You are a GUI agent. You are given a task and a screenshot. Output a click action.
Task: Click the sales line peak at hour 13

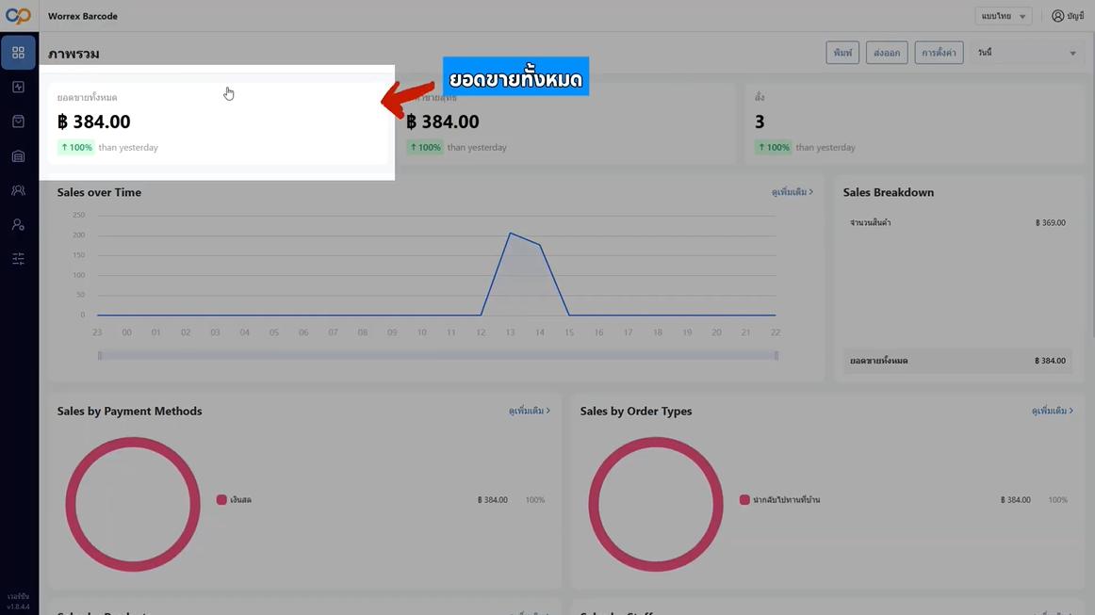point(511,234)
